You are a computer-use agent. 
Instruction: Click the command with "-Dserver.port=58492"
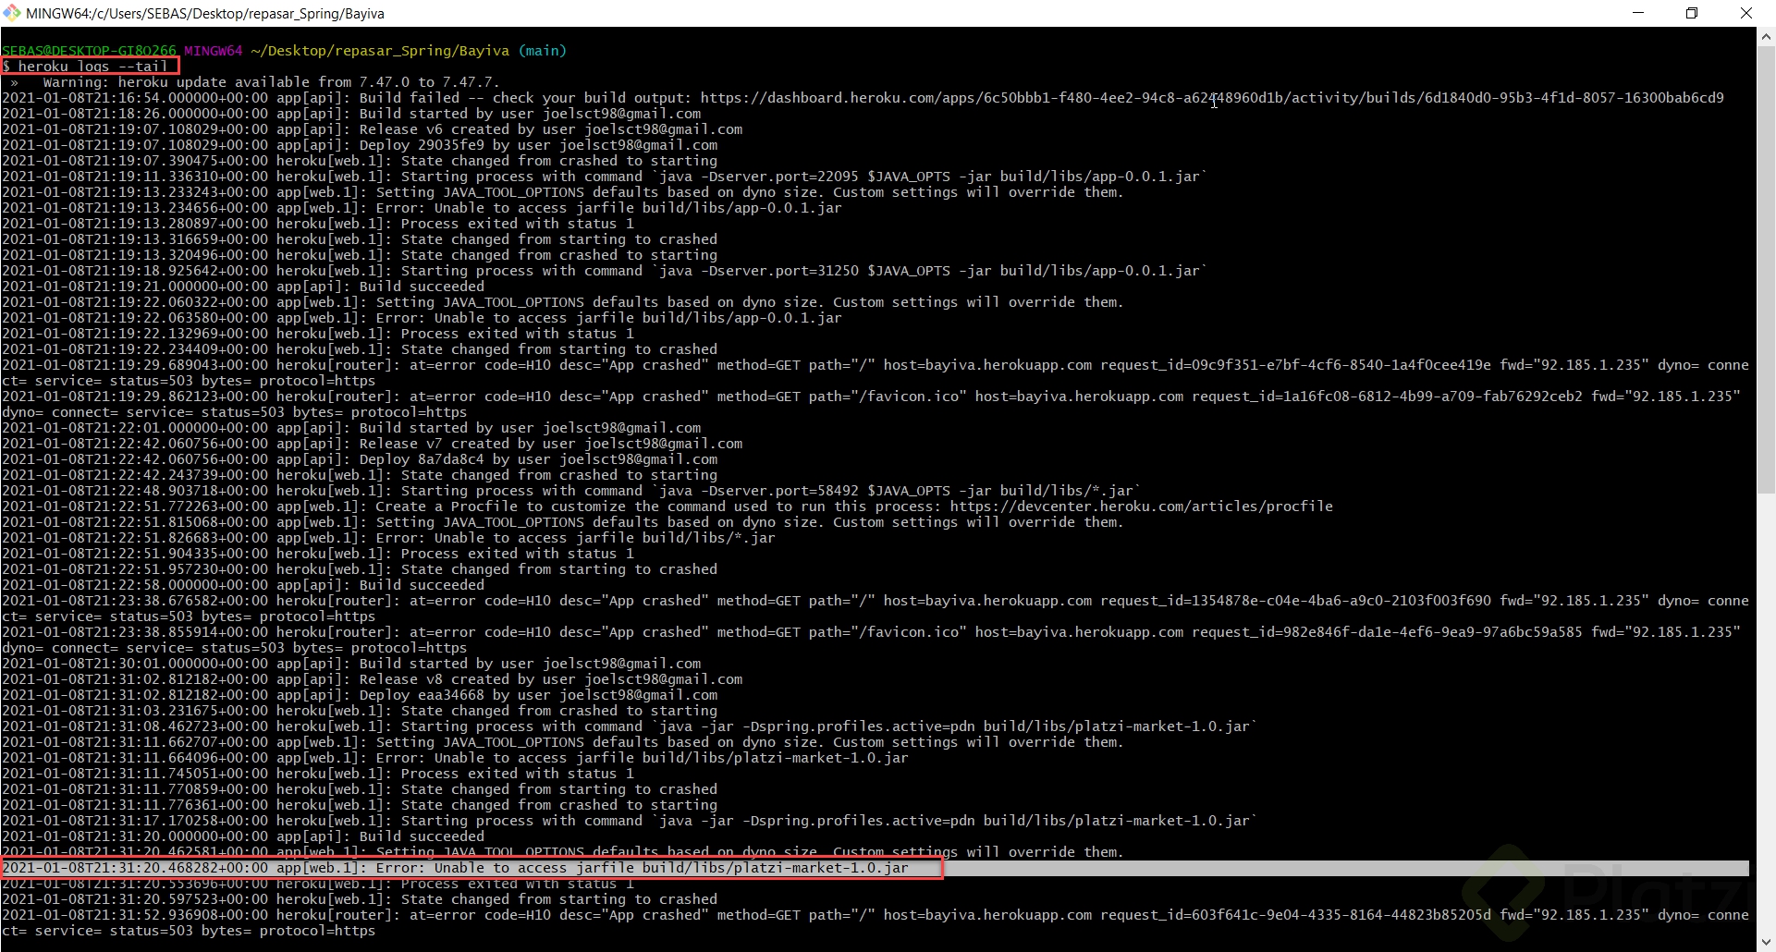click(x=571, y=491)
